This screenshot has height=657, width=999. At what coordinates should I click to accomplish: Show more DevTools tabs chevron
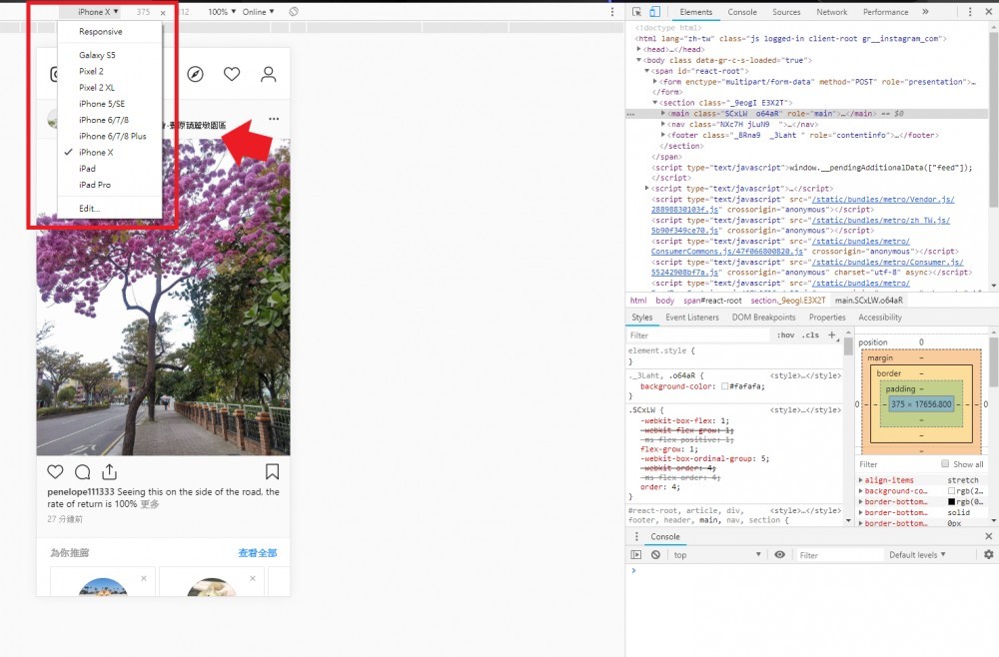925,11
